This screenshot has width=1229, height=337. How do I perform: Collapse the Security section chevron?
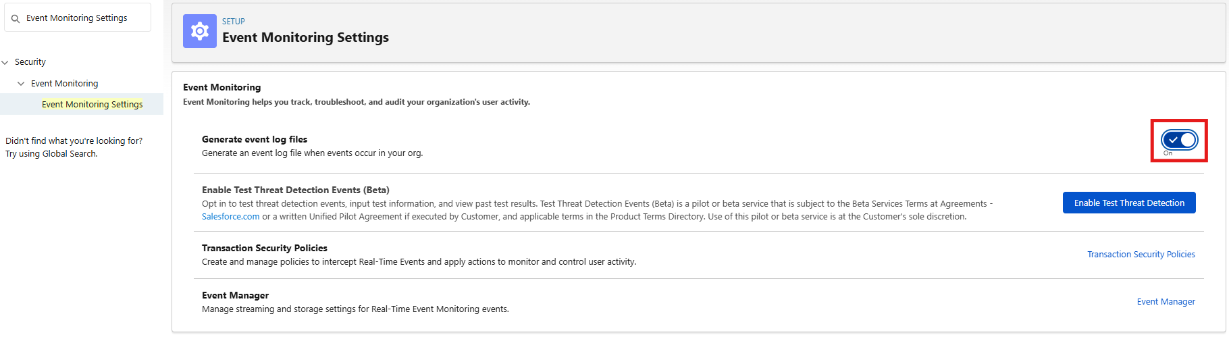5,62
